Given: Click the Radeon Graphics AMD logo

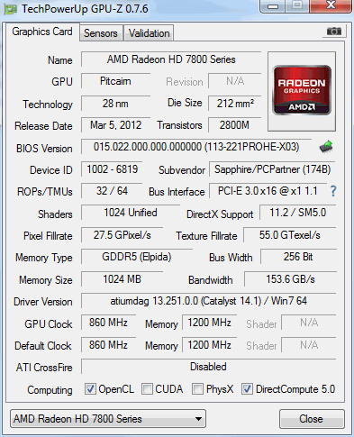Looking at the screenshot, I should tap(302, 90).
